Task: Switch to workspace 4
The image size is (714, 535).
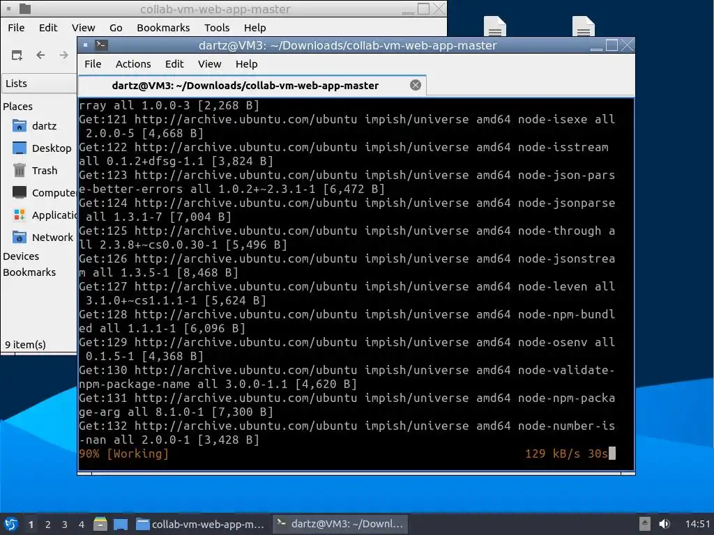Action: click(x=82, y=525)
